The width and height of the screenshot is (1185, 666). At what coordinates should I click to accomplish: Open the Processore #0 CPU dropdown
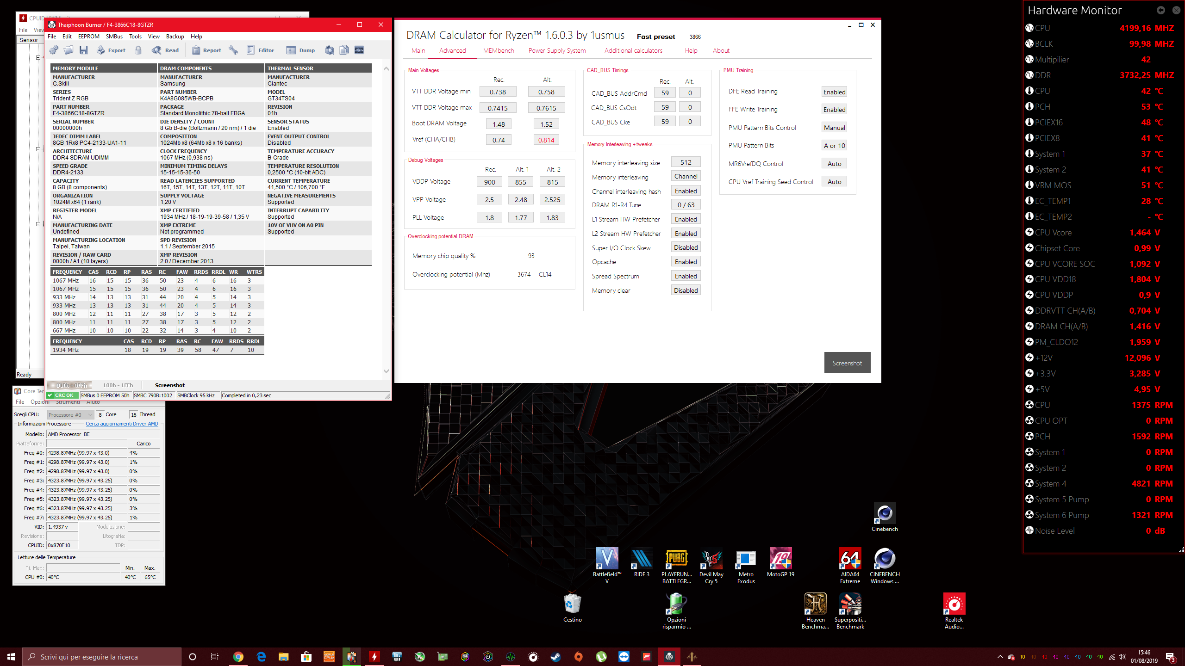point(70,415)
